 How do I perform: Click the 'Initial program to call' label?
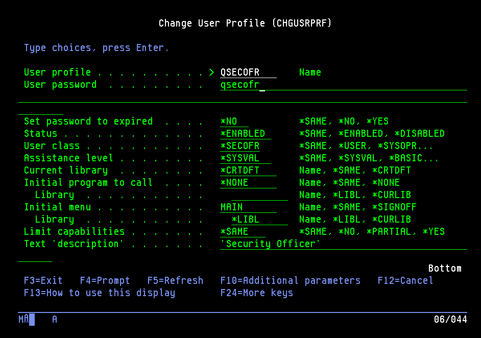(88, 183)
